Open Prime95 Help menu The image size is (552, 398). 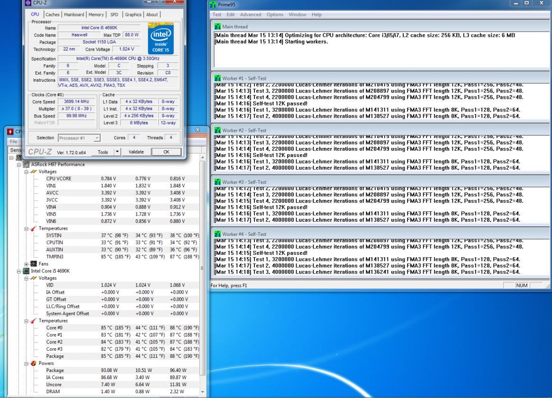[x=317, y=14]
